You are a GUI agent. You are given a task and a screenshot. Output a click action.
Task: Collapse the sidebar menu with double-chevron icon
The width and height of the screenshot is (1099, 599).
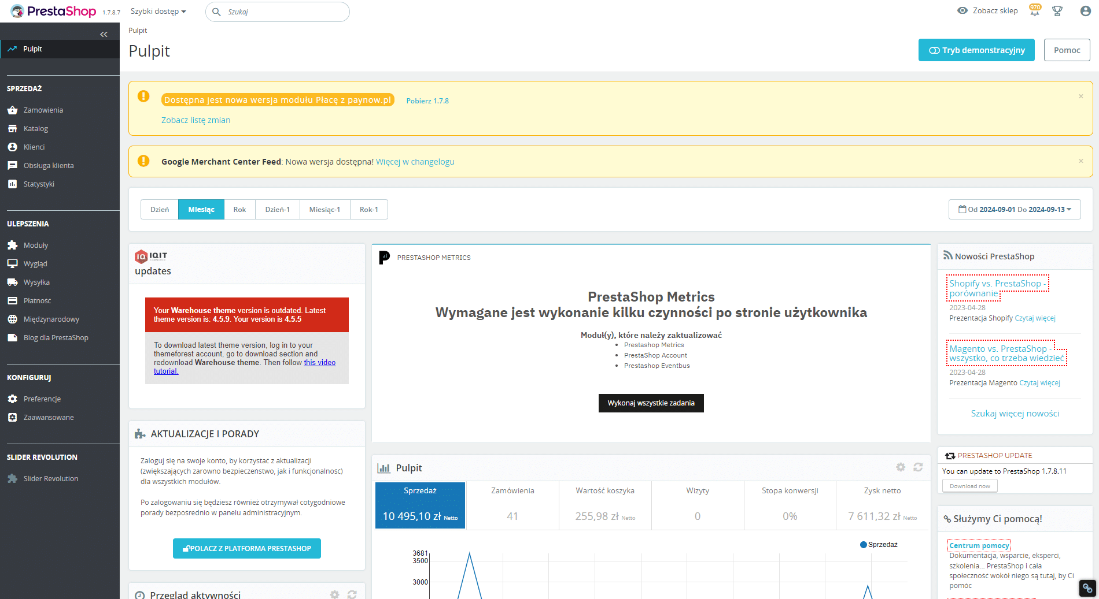[x=104, y=35]
